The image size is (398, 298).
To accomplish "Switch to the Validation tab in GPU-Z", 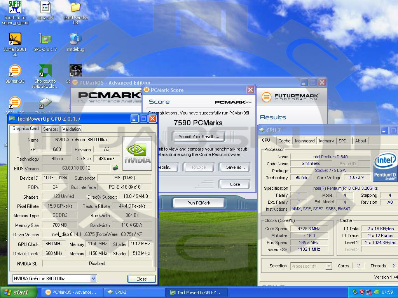I will click(72, 129).
